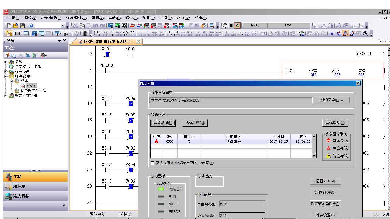Click the 错误JUMP(J) button

[195, 123]
